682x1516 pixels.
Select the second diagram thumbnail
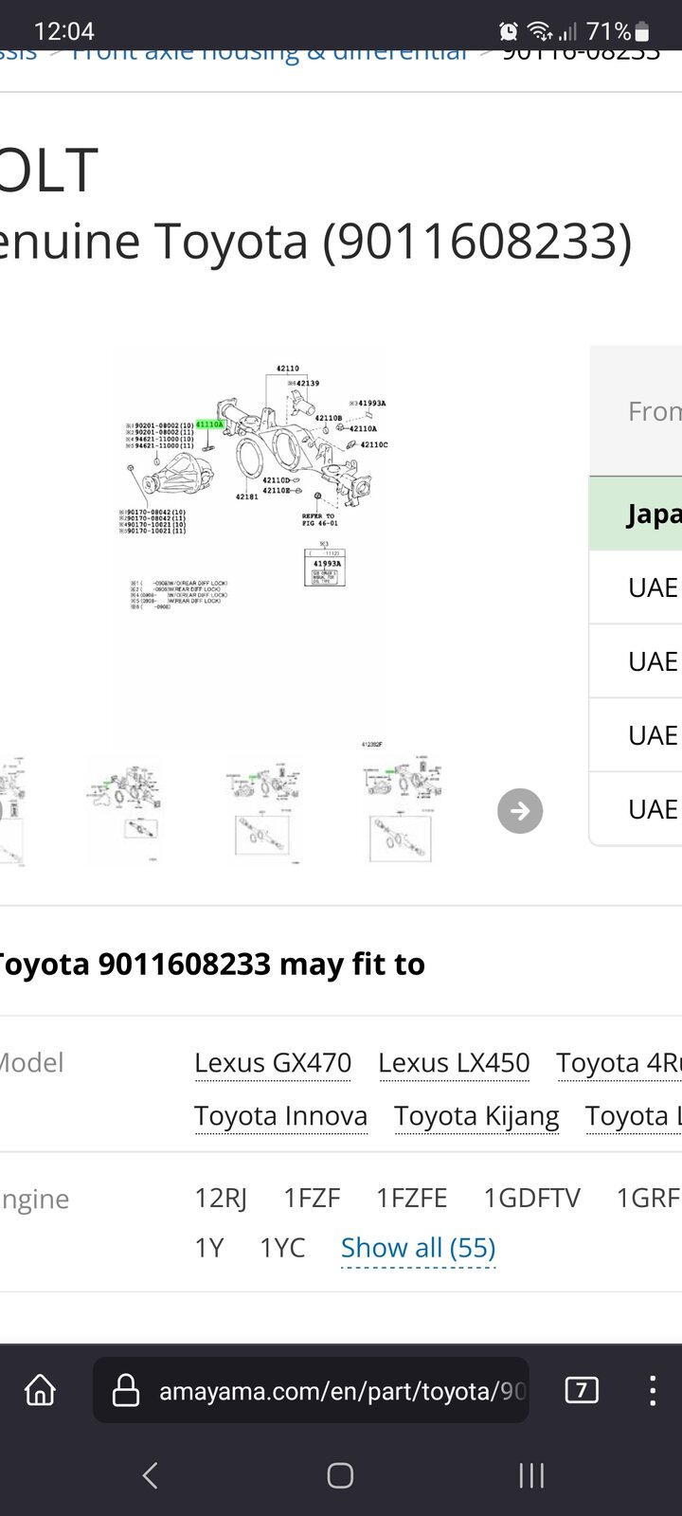(x=125, y=811)
